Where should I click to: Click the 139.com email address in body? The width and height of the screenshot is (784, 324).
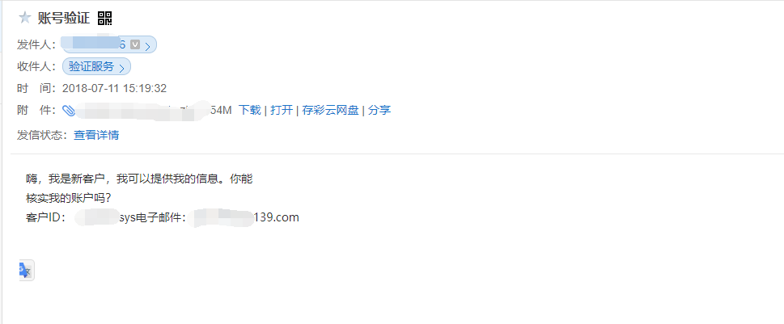coord(247,217)
